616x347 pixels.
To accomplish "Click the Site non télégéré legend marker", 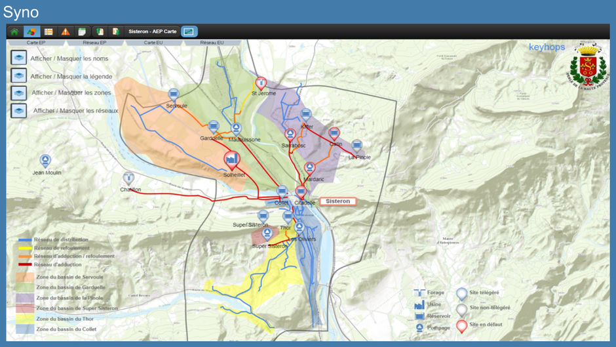I will tap(461, 309).
